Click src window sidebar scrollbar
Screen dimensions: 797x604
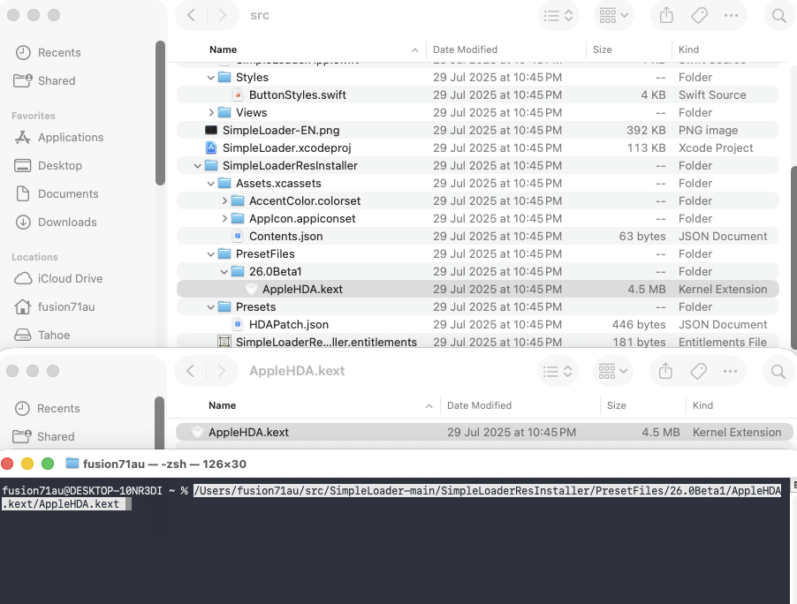pyautogui.click(x=160, y=113)
